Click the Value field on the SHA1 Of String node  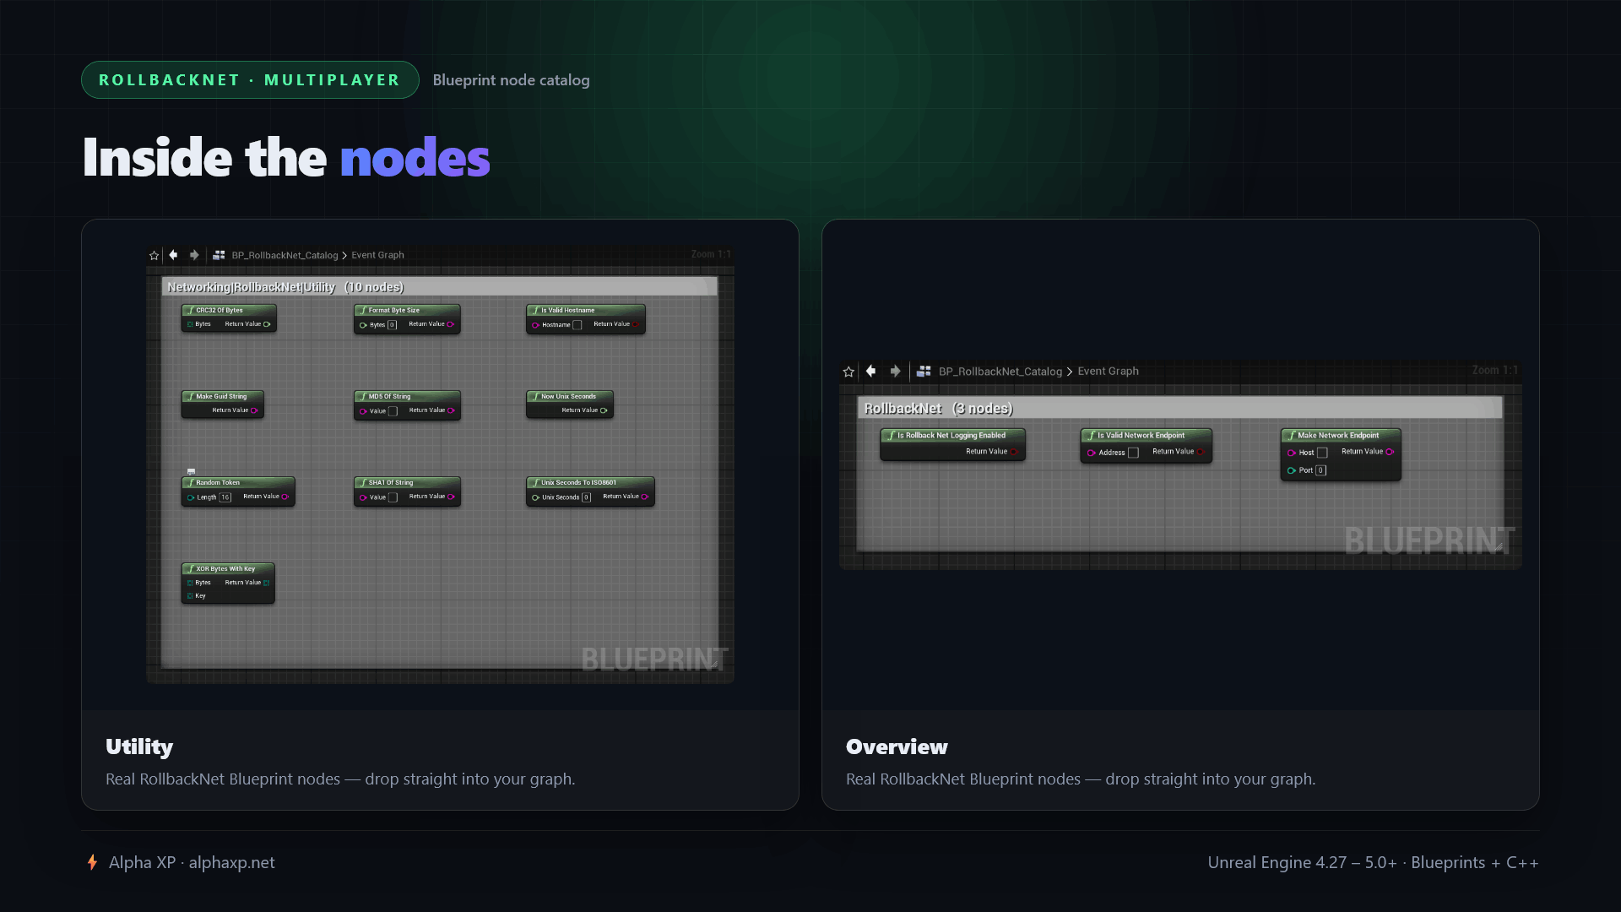pyautogui.click(x=393, y=497)
